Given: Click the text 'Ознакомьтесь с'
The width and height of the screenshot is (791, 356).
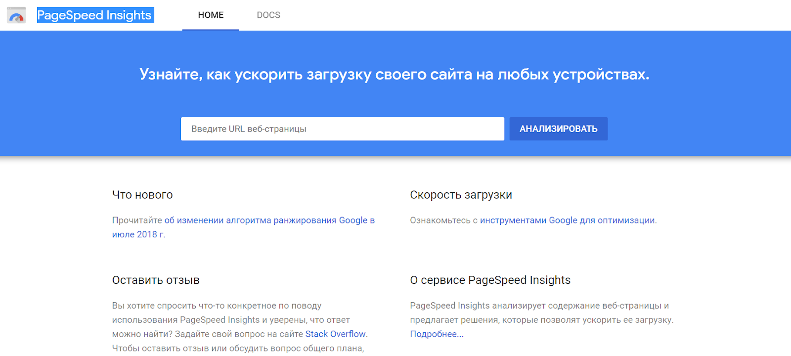Looking at the screenshot, I should coord(443,221).
